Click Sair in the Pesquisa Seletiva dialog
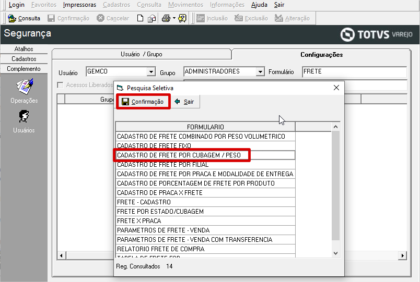 [x=184, y=102]
